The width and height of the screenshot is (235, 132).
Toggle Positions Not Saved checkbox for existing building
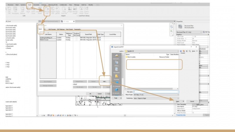click(76, 38)
